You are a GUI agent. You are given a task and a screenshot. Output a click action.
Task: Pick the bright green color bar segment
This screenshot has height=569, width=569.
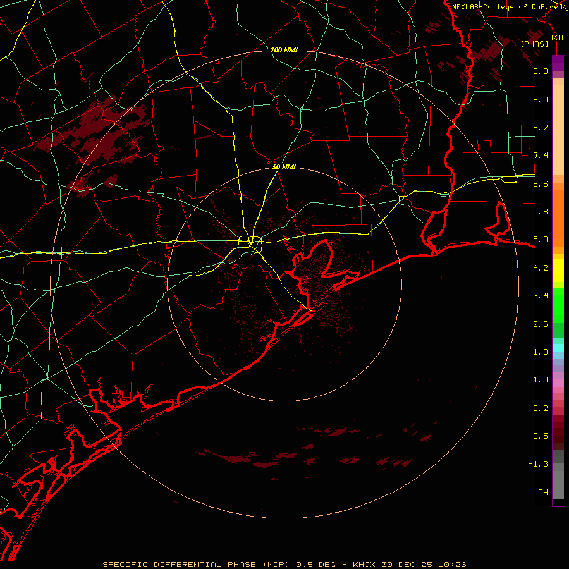(x=558, y=305)
